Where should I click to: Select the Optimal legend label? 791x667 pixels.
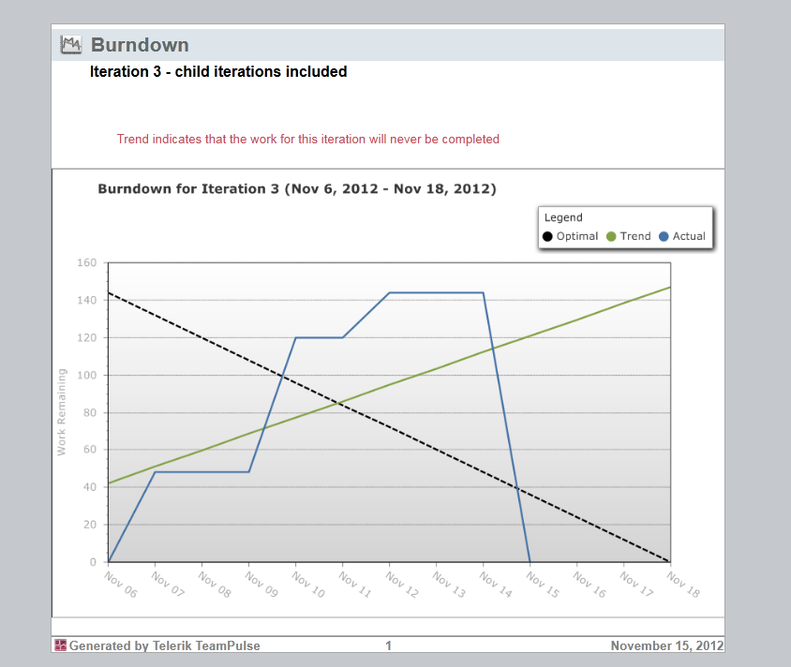pos(577,236)
